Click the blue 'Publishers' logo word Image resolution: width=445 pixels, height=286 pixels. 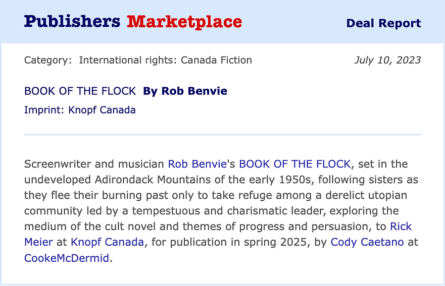[72, 22]
